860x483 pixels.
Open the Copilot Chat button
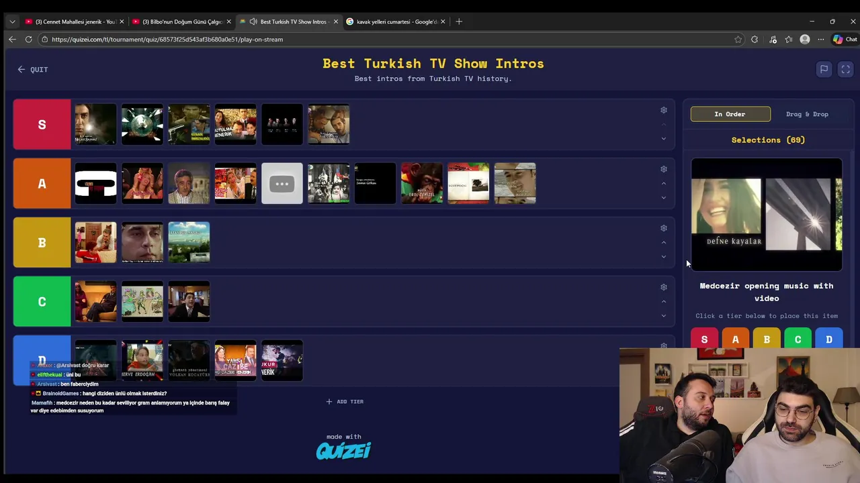(845, 40)
